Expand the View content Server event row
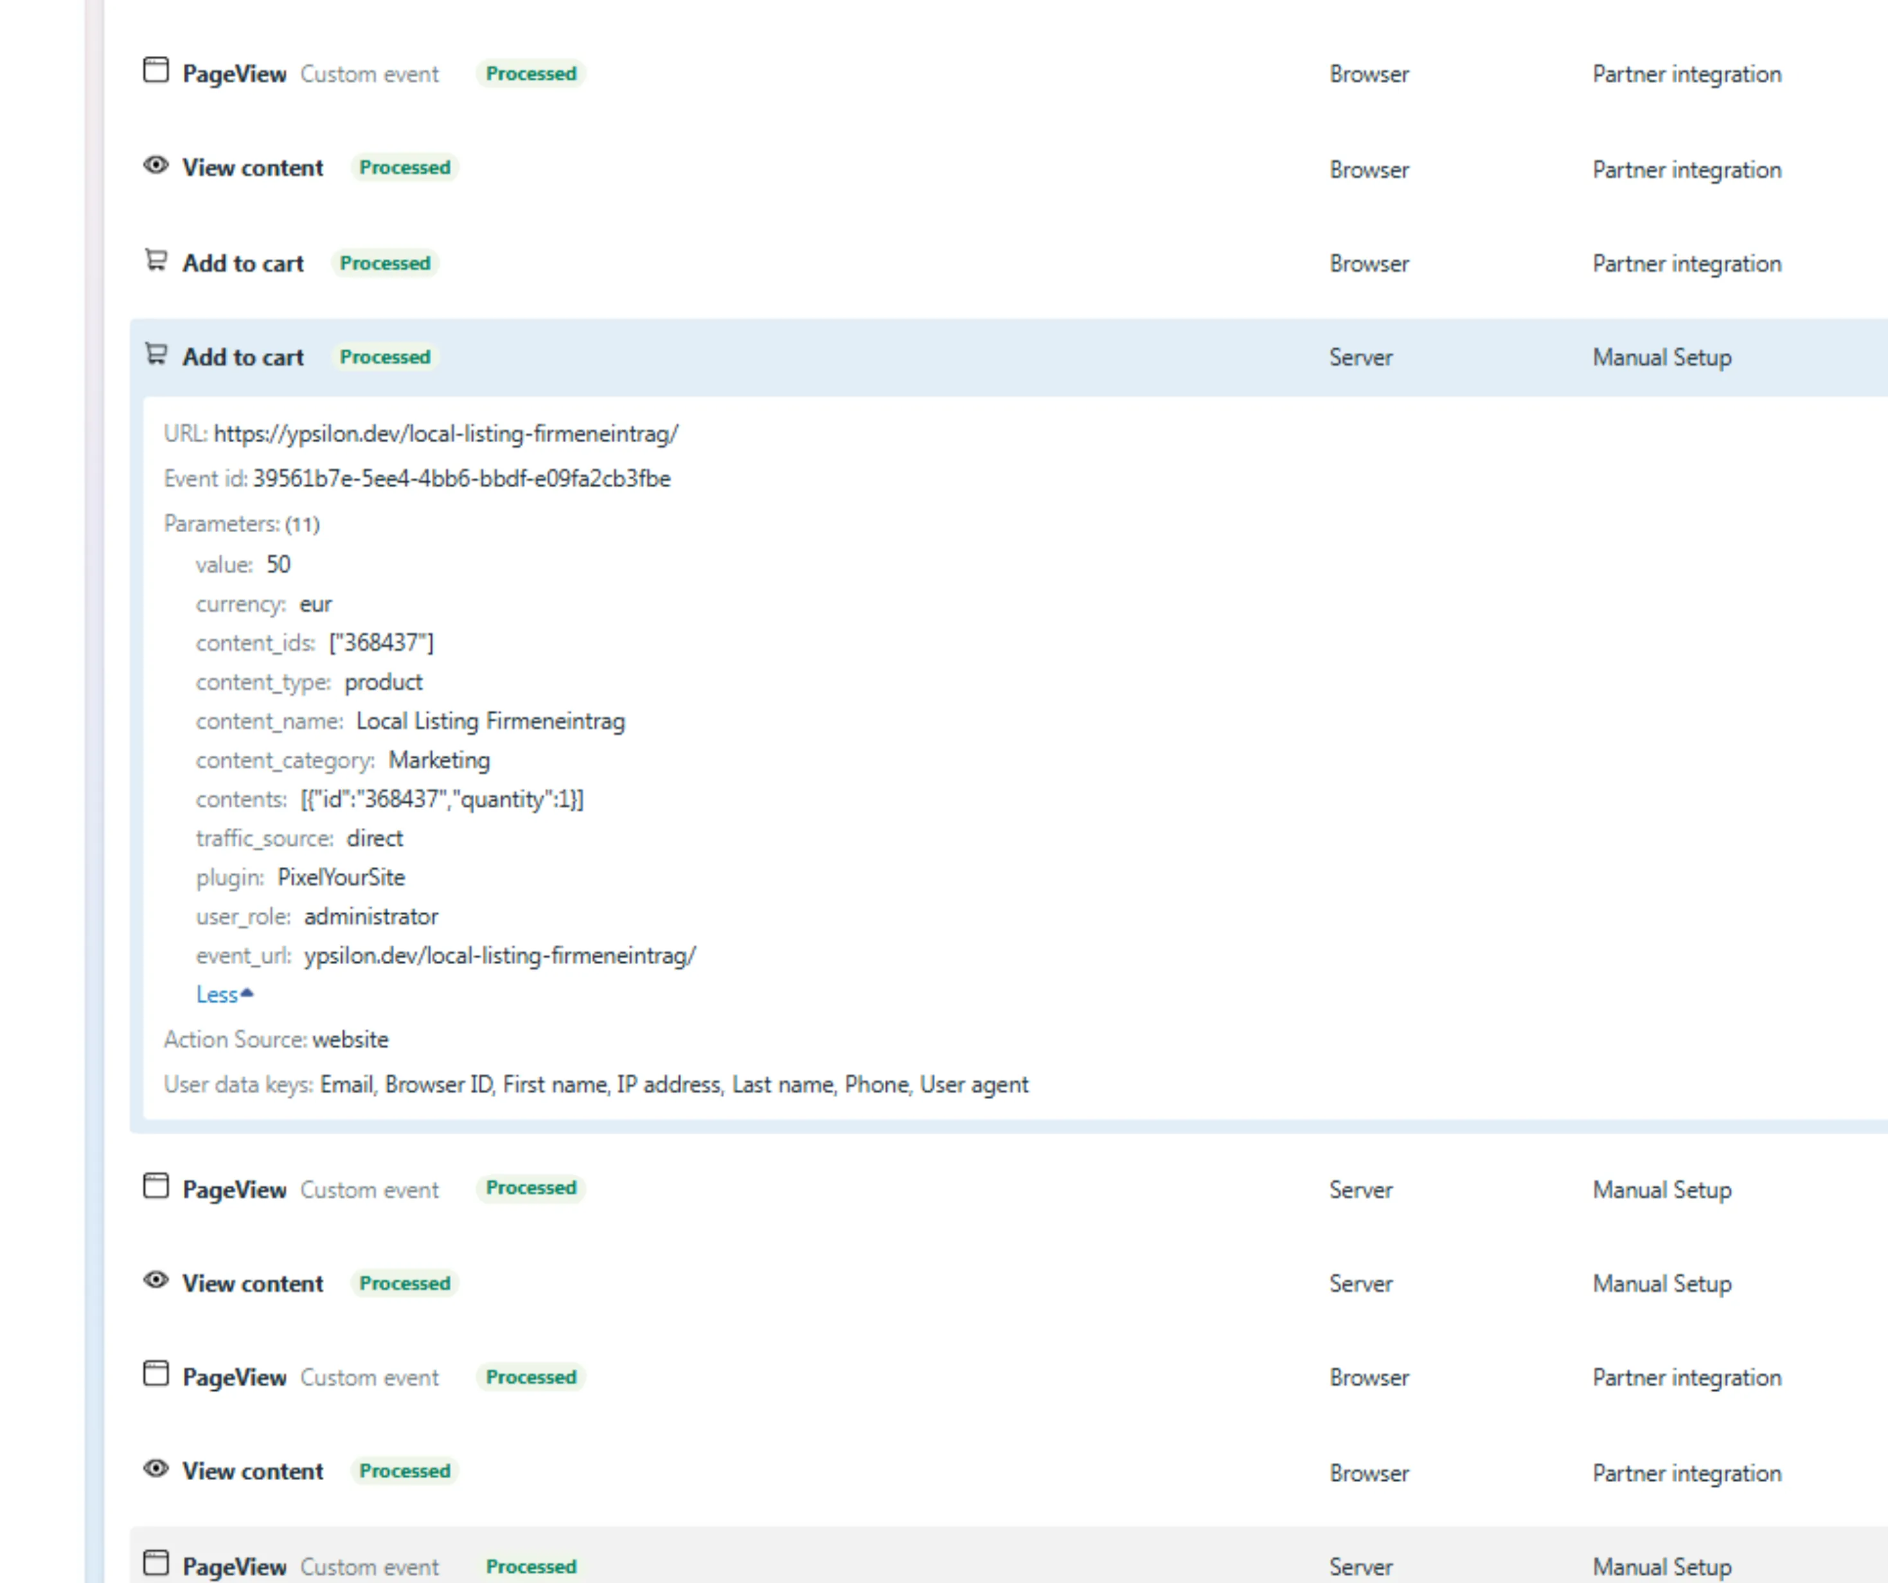Image resolution: width=1888 pixels, height=1583 pixels. tap(1009, 1283)
